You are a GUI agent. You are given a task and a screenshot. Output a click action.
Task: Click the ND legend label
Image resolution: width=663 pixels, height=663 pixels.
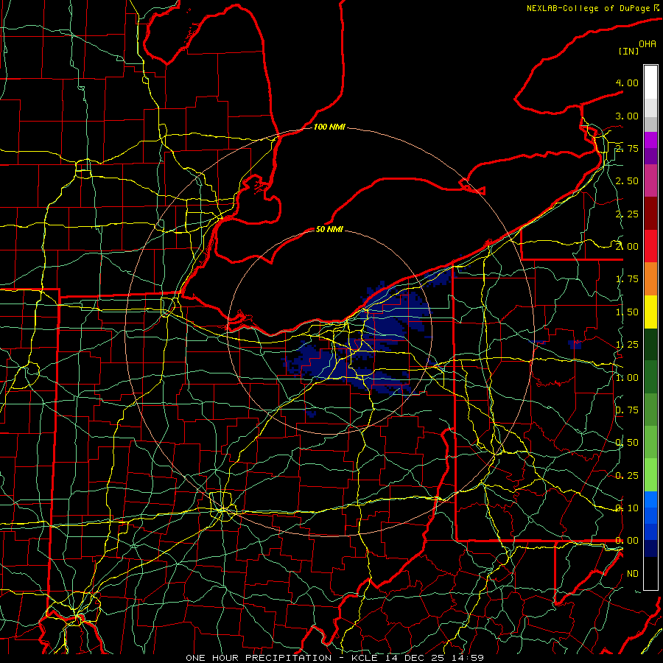coord(633,574)
